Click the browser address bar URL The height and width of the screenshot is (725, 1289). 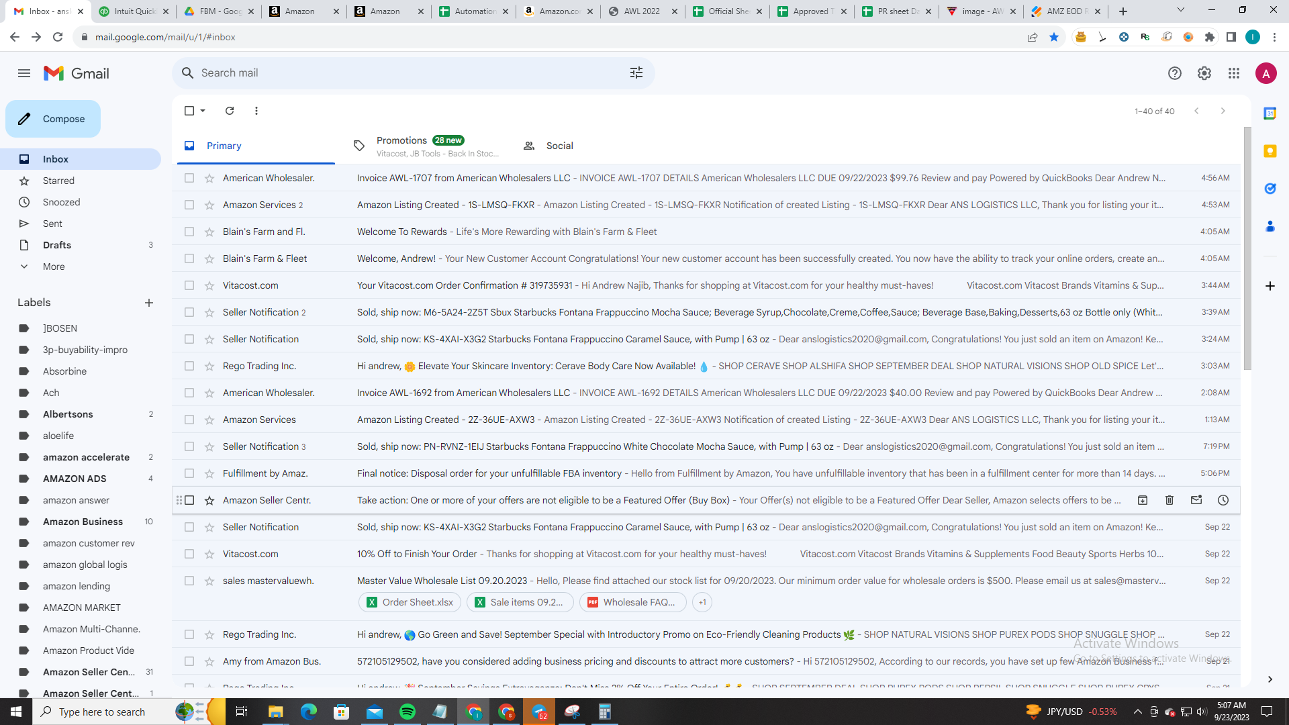[x=165, y=37]
